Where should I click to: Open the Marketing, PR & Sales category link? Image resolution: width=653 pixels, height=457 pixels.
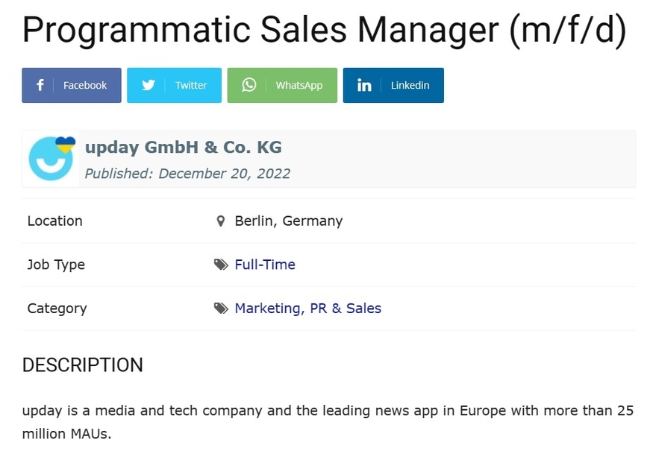pyautogui.click(x=307, y=309)
